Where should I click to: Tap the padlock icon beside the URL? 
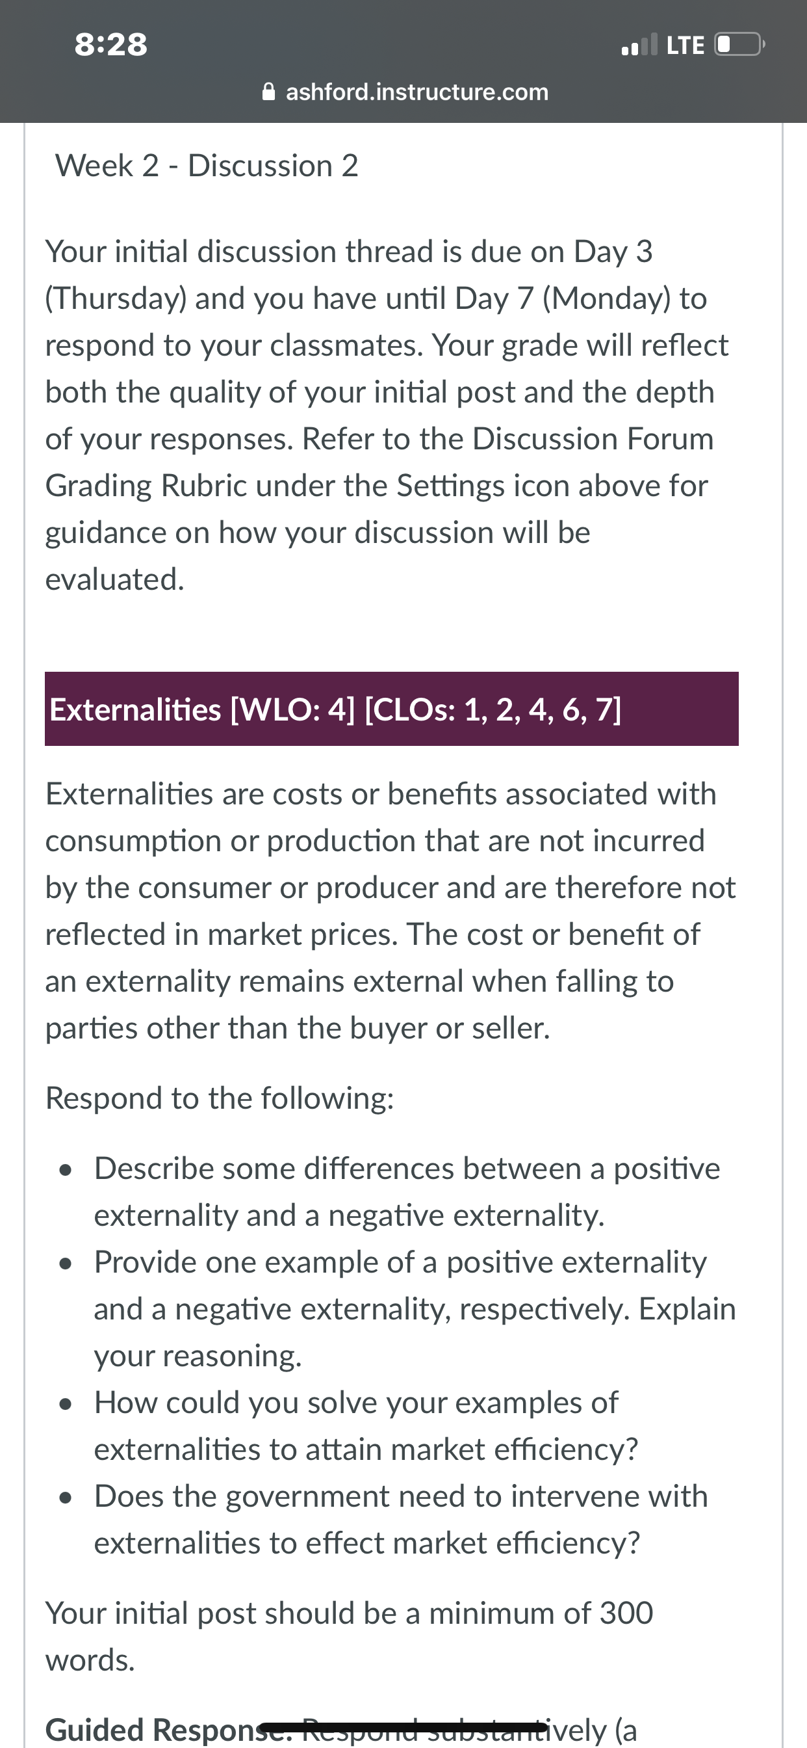(x=268, y=92)
